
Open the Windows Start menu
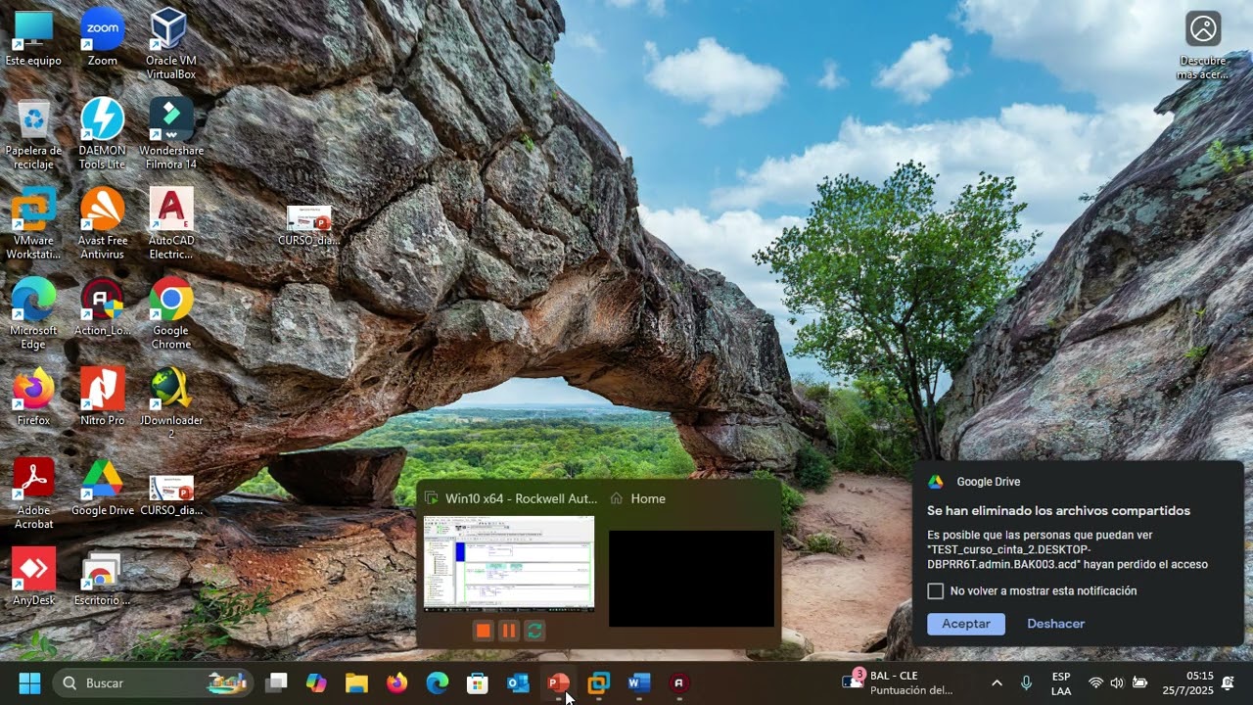[29, 682]
